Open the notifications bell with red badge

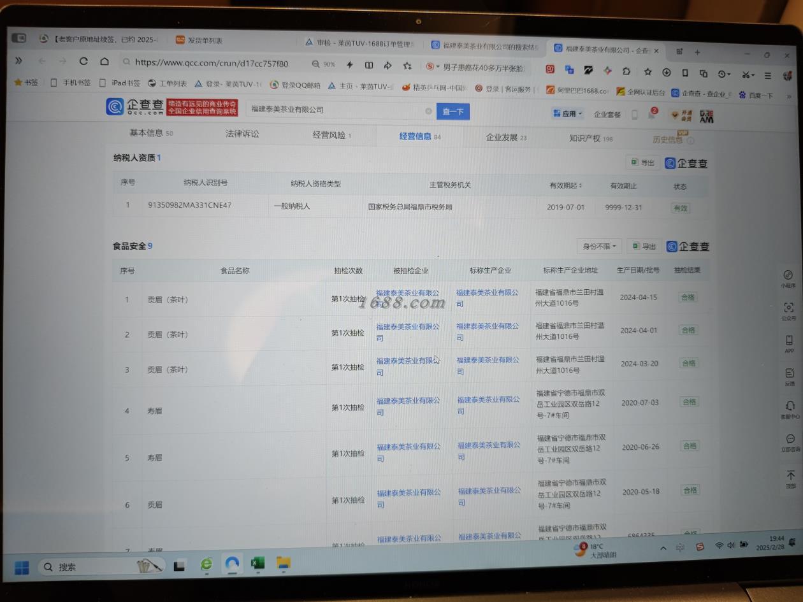(x=652, y=114)
